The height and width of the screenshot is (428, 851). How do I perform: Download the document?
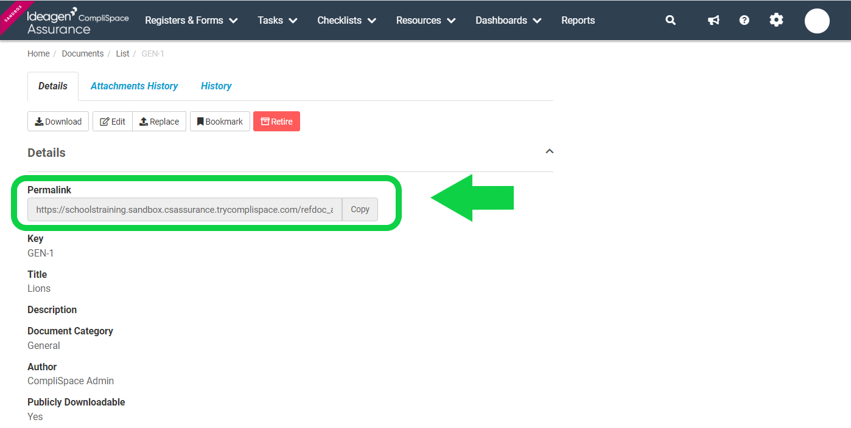pyautogui.click(x=58, y=122)
